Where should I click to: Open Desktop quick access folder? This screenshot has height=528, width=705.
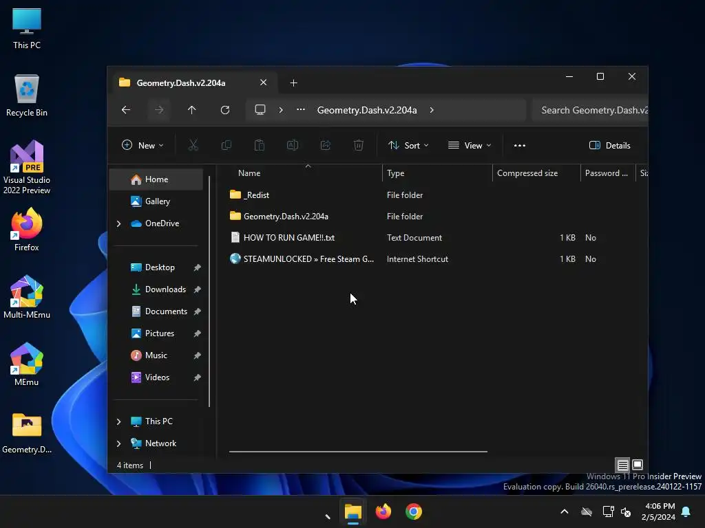[x=156, y=267]
